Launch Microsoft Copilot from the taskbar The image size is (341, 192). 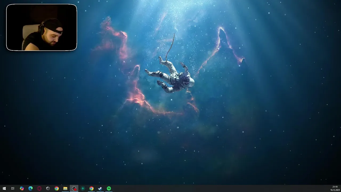coord(22,189)
